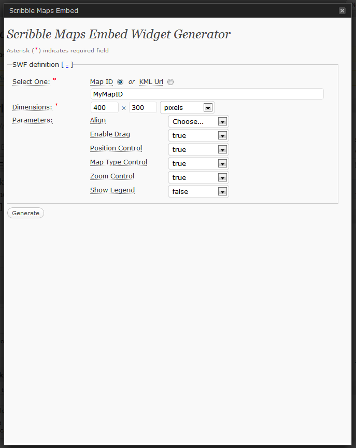This screenshot has height=448, width=356.
Task: Click the Map Type Control label
Action: tap(119, 162)
